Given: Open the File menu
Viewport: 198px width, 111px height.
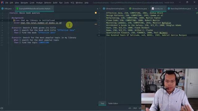Looking at the screenshot, I should pos(7,3).
